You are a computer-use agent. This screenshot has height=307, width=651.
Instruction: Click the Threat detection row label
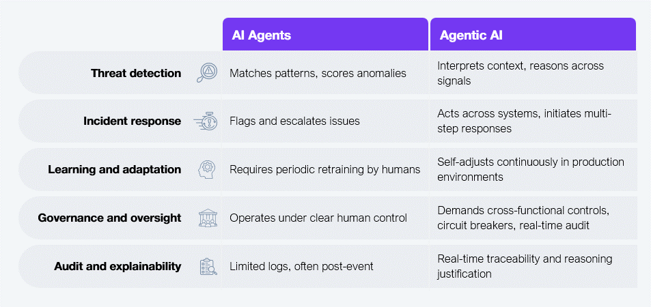tap(136, 74)
